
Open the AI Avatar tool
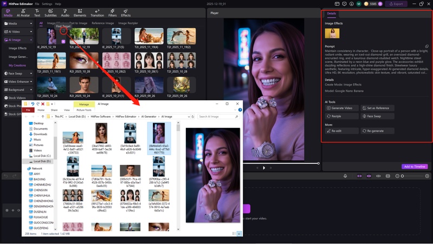[22, 12]
